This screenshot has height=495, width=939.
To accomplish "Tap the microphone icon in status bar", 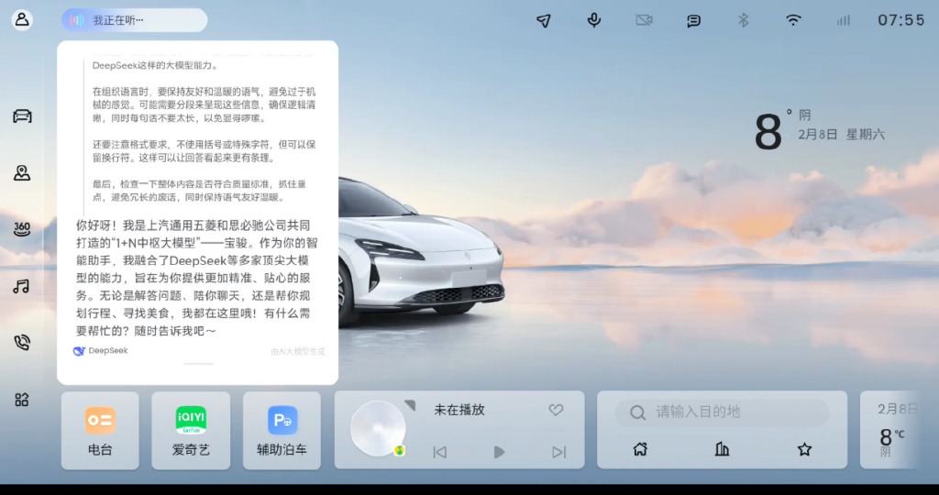I will pyautogui.click(x=593, y=20).
